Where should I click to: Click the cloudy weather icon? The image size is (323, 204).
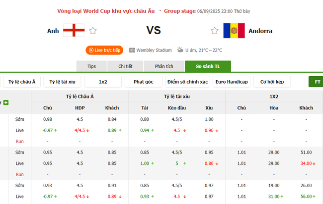tap(179, 50)
